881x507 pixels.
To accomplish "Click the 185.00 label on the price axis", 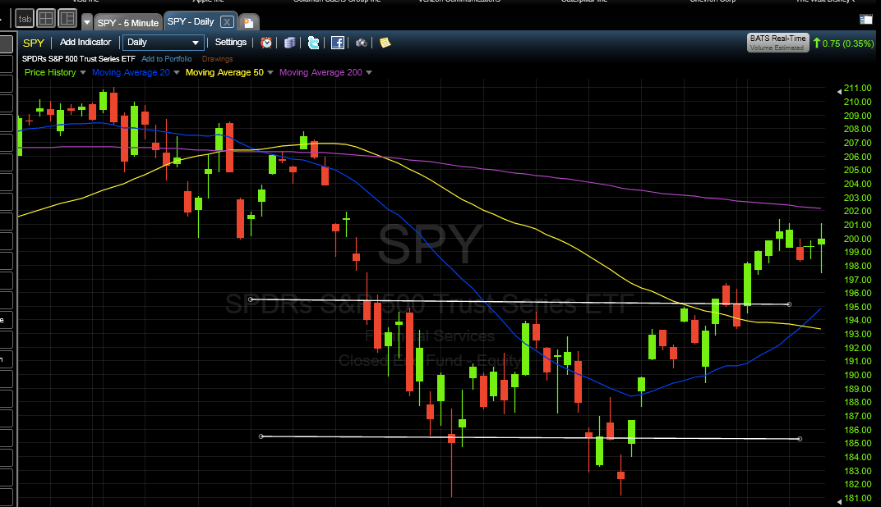I will pyautogui.click(x=858, y=443).
